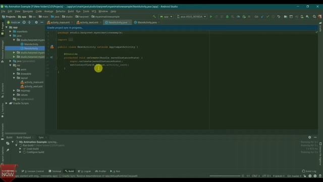Open activity_main.xml in layout folder
This screenshot has width=323, height=182.
(x=32, y=82)
